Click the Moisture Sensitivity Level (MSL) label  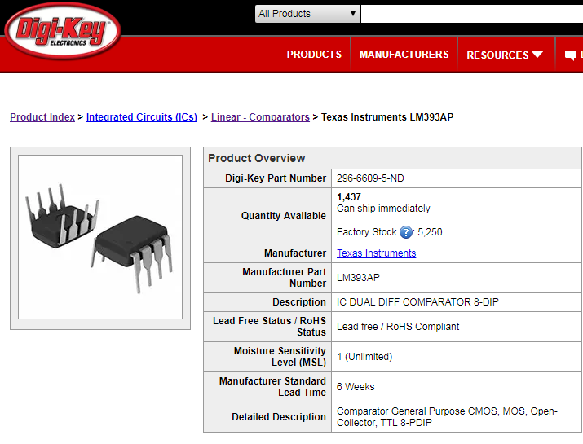(x=280, y=357)
